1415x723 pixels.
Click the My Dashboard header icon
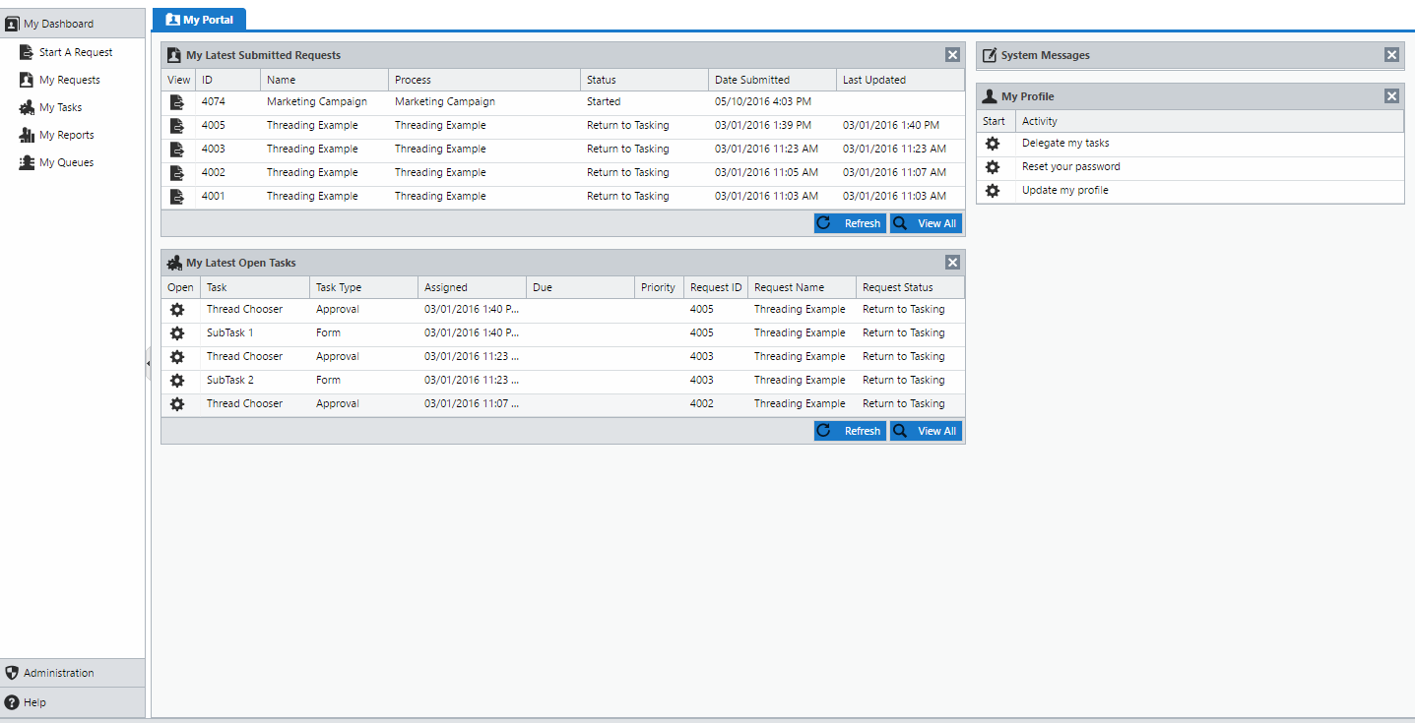pyautogui.click(x=12, y=24)
